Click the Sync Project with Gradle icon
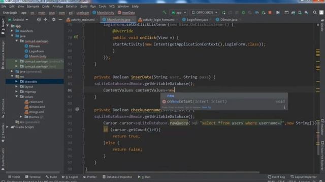Viewport: 325px width, 182px height. point(293,13)
